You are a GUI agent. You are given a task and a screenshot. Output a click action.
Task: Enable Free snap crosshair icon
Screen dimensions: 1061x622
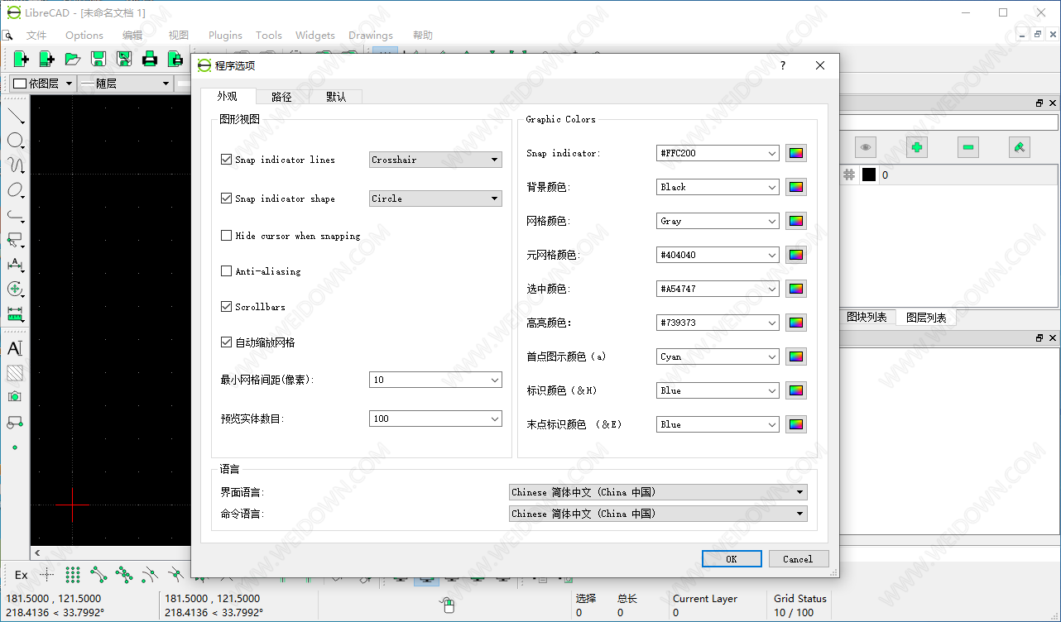click(x=47, y=575)
